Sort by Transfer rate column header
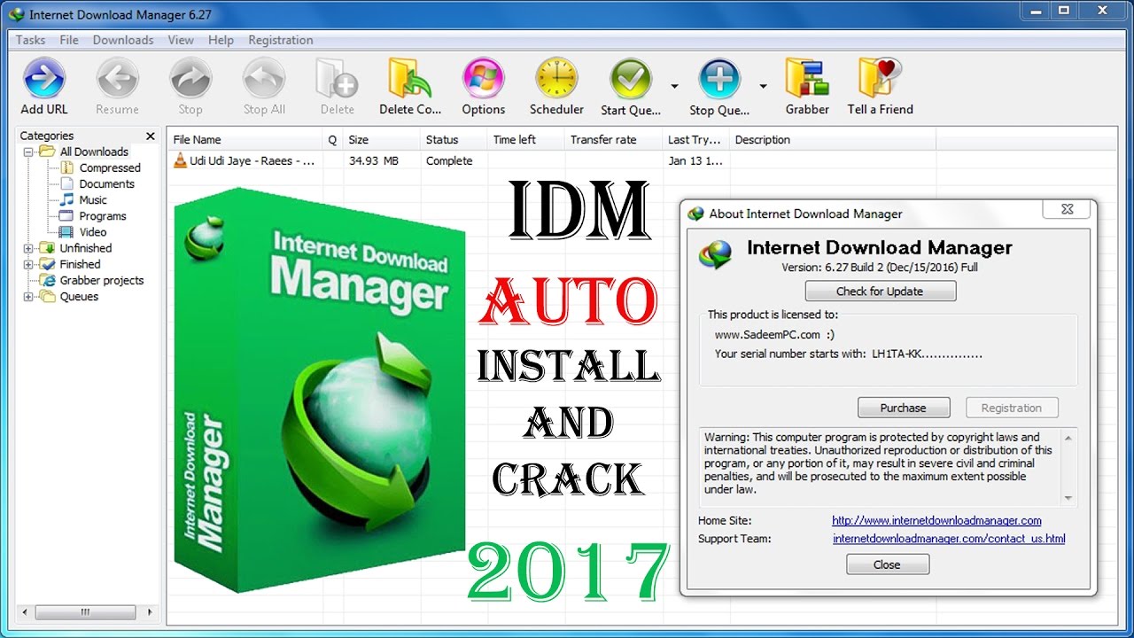 (613, 139)
